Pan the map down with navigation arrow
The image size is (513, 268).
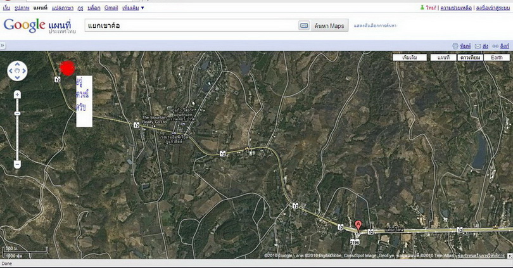pyautogui.click(x=17, y=77)
